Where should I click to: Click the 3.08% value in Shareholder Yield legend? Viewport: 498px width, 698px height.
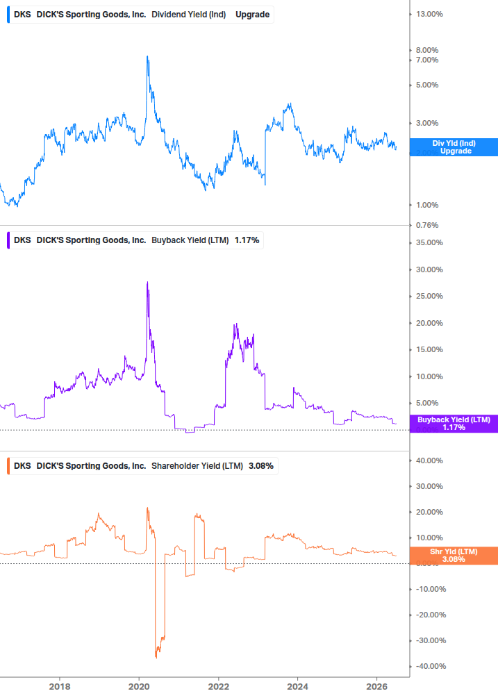(x=261, y=466)
